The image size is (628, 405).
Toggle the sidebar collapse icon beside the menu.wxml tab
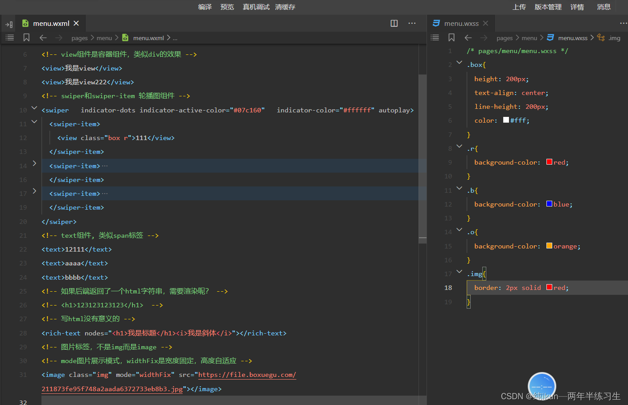pyautogui.click(x=9, y=24)
